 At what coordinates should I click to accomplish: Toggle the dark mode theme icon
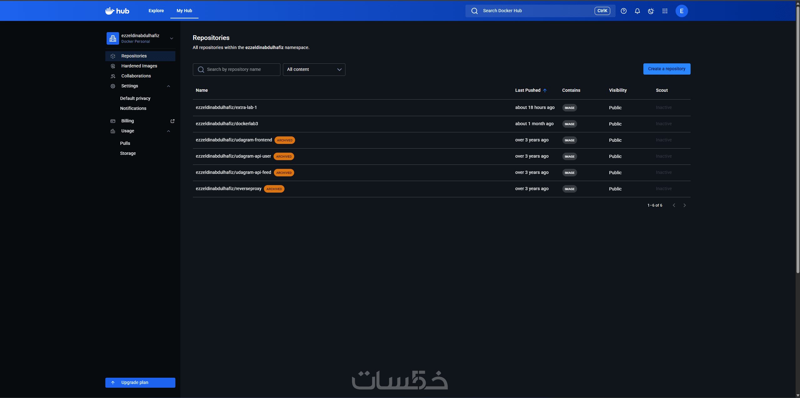click(651, 11)
